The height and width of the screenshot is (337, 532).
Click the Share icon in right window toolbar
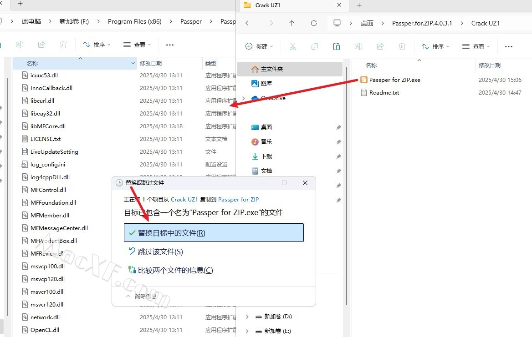click(x=380, y=46)
